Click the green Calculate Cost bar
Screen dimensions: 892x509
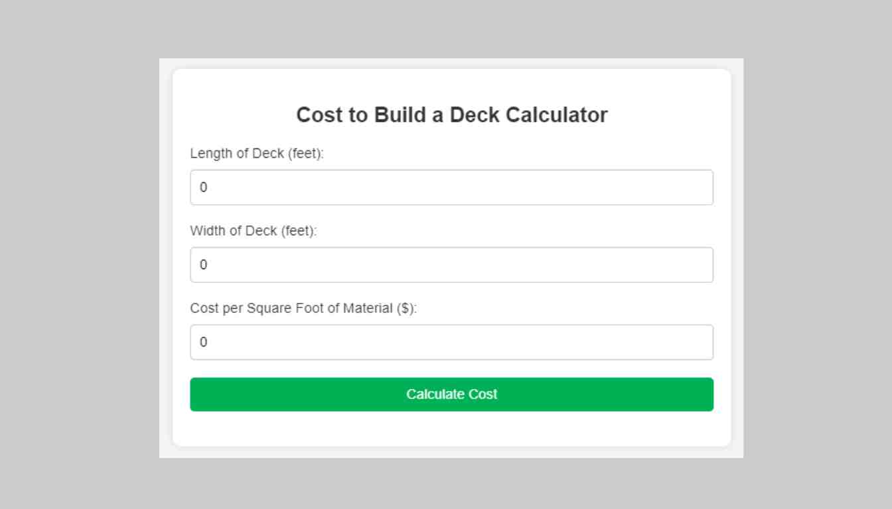pos(451,394)
